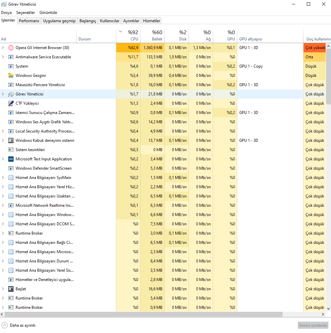Click the Yerel Sis... service gear icon

pyautogui.click(x=11, y=270)
